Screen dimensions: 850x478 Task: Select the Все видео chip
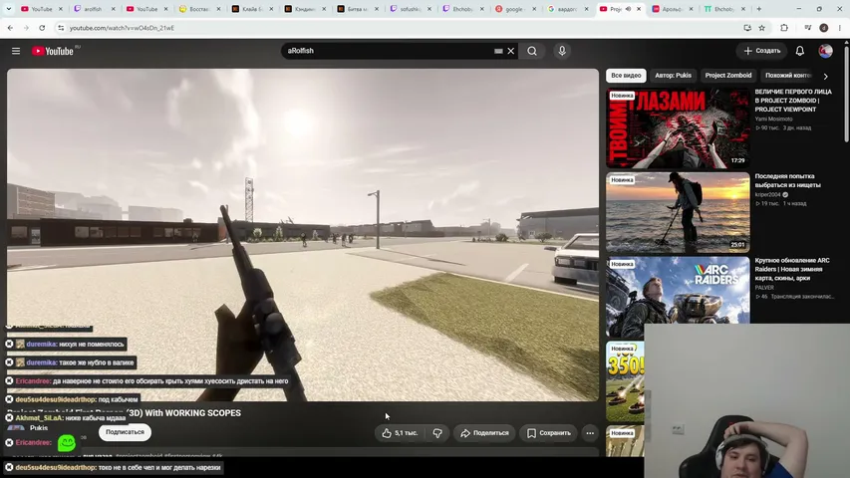click(626, 76)
